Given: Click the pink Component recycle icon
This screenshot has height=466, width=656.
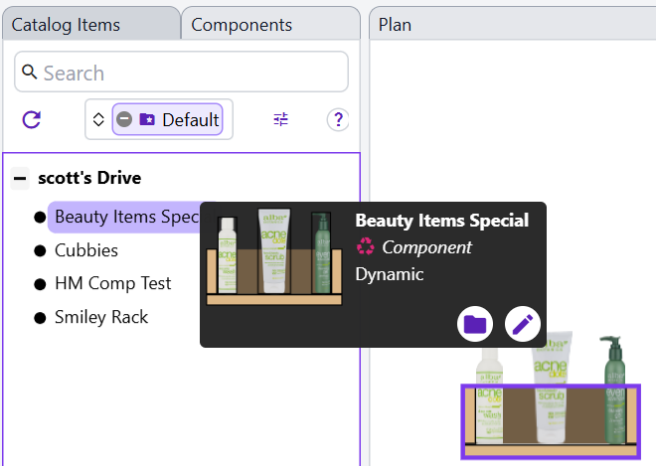Looking at the screenshot, I should point(366,247).
